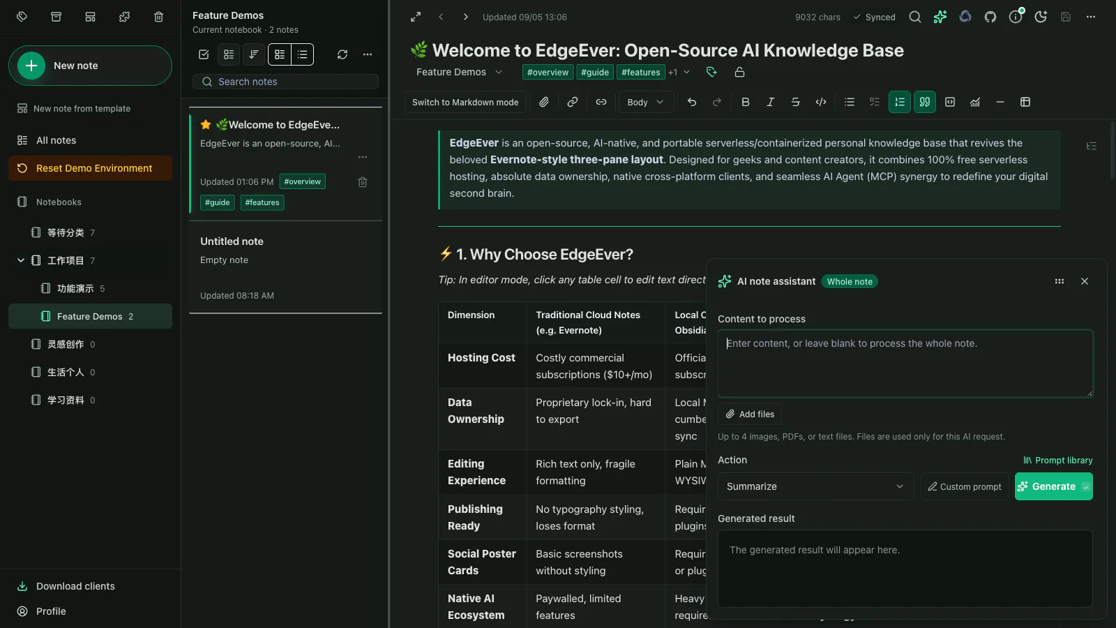Insert a link with chain icon

coord(573,102)
